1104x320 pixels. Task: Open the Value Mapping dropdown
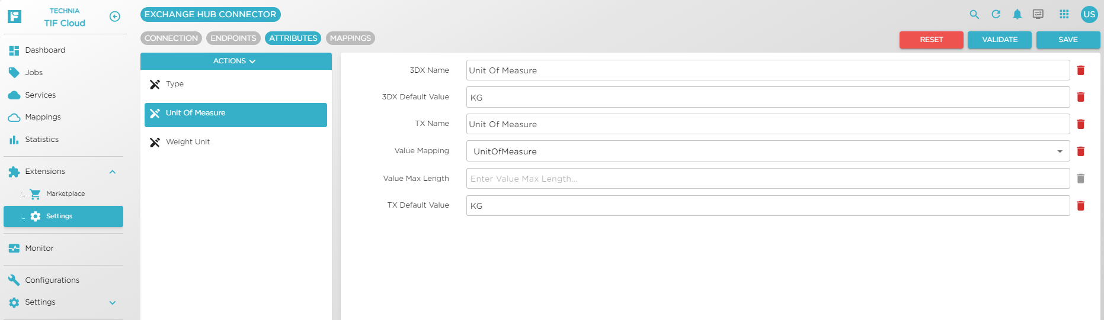click(767, 151)
